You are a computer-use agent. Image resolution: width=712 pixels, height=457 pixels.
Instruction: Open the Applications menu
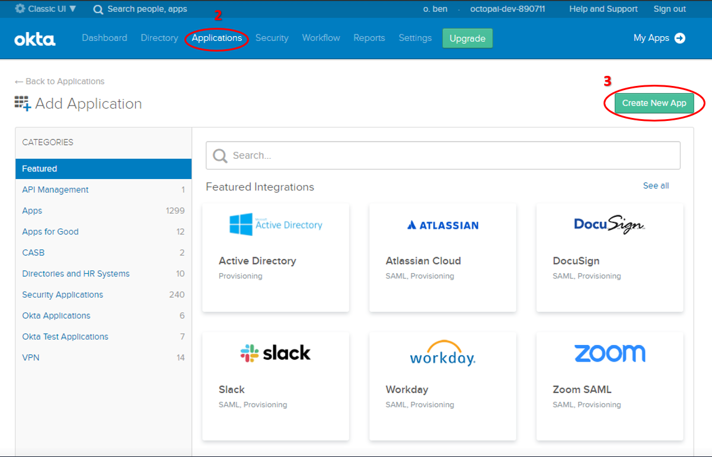[216, 38]
